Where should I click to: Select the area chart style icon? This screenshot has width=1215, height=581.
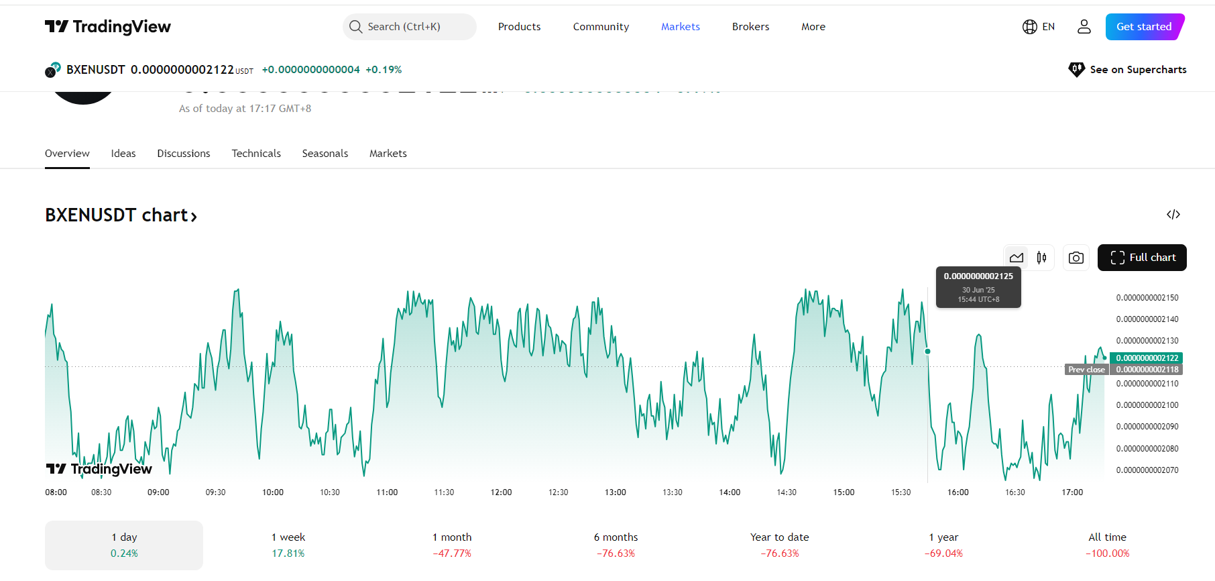[1017, 258]
